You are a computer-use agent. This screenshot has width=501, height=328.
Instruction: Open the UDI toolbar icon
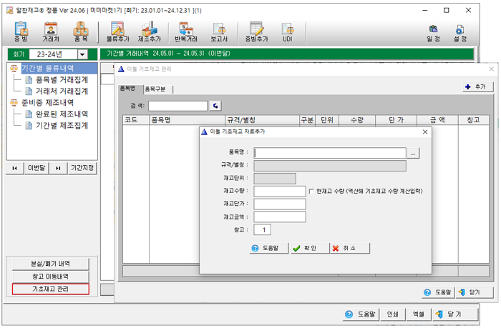point(288,32)
